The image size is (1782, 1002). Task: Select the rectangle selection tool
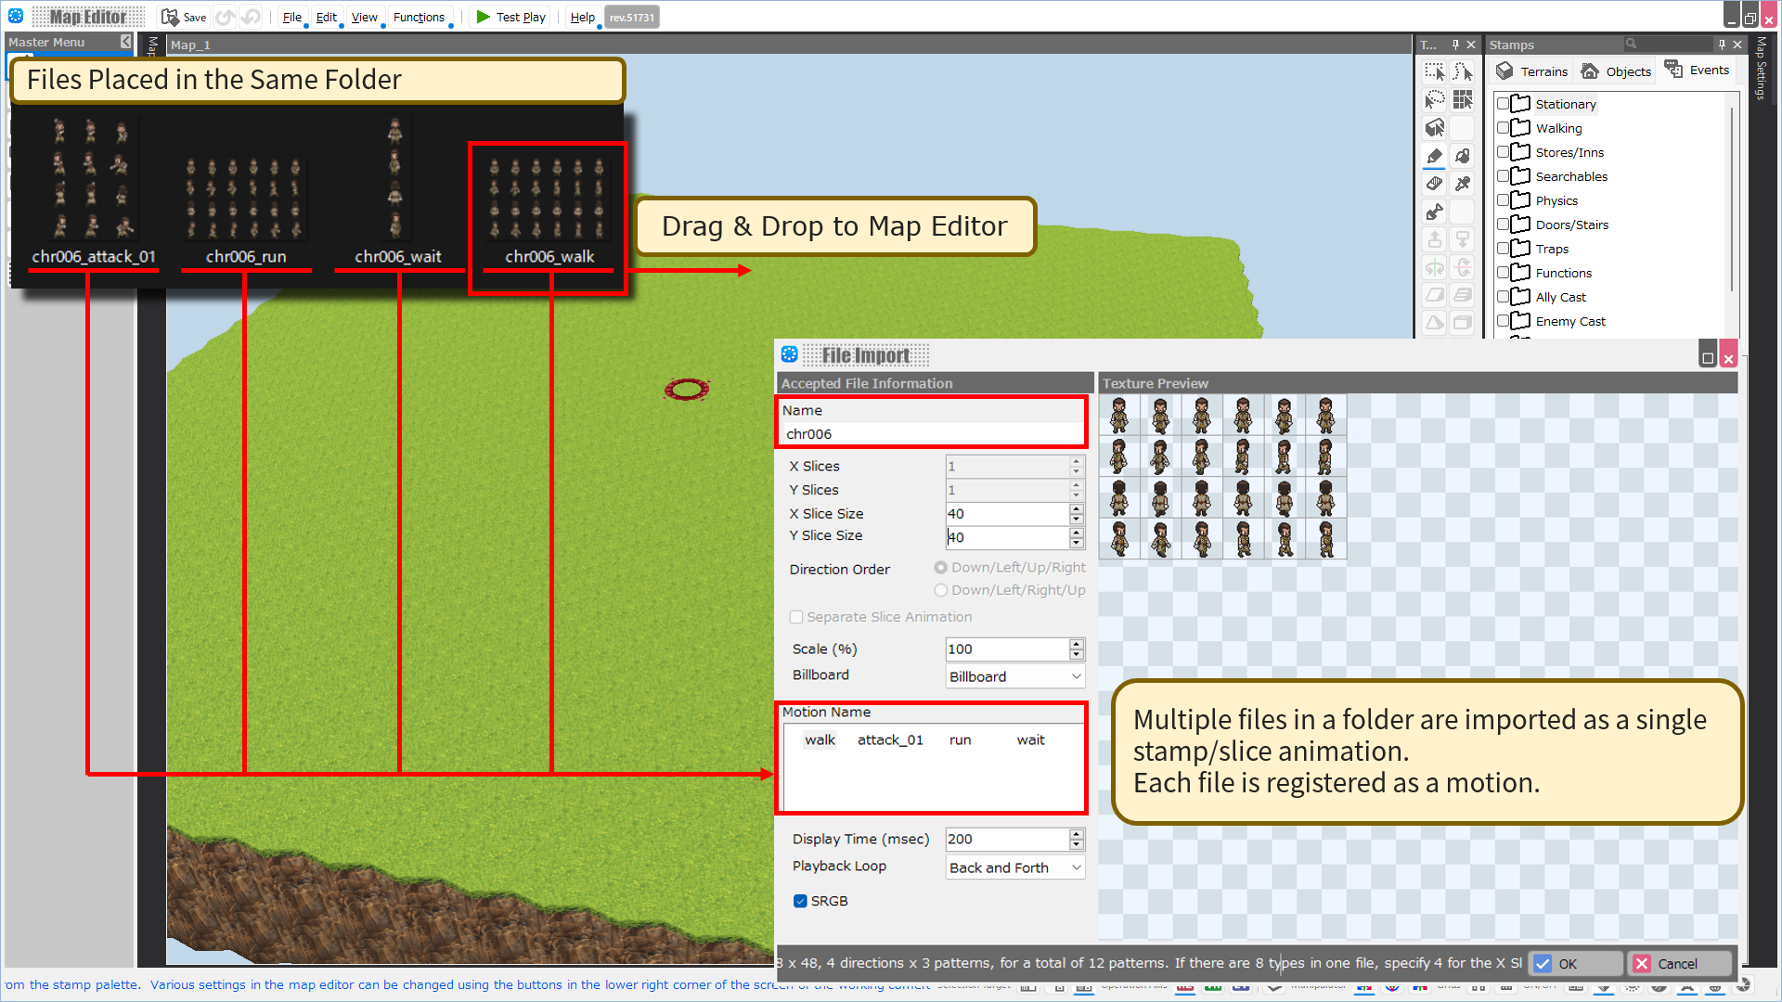[x=1435, y=71]
